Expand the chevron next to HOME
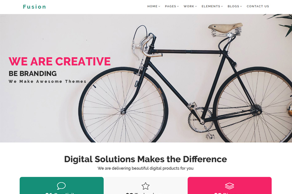 pyautogui.click(x=159, y=6)
